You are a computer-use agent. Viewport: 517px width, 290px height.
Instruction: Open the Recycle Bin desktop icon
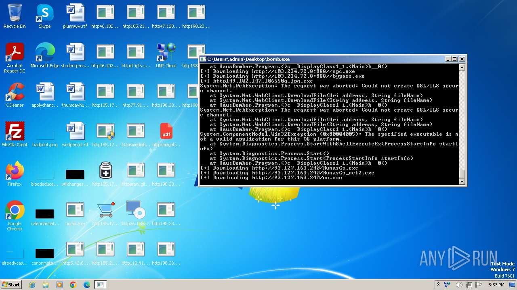point(15,17)
